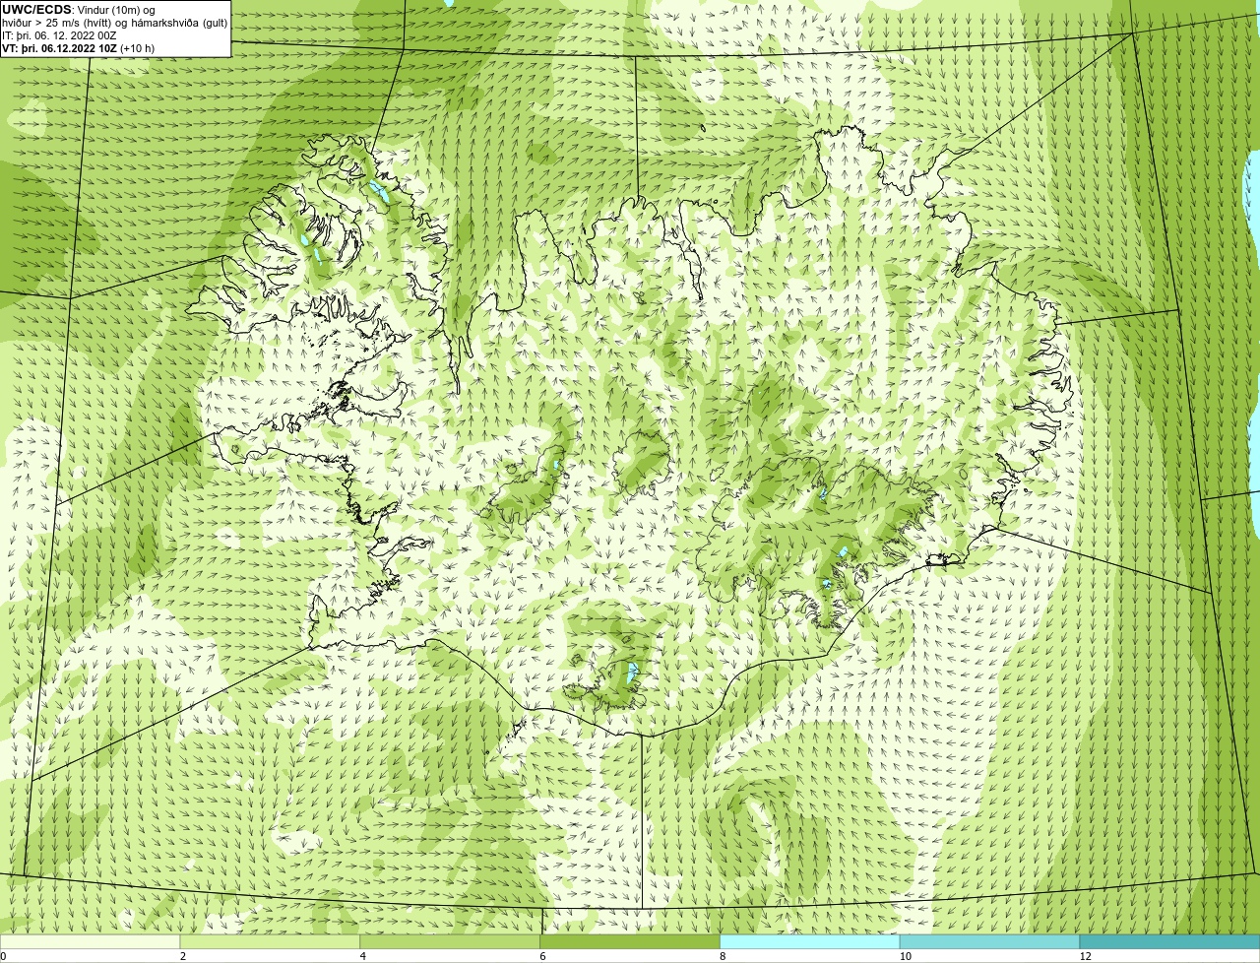Click the scale tick label '4'
Screen dimensions: 1260x963
(x=362, y=956)
